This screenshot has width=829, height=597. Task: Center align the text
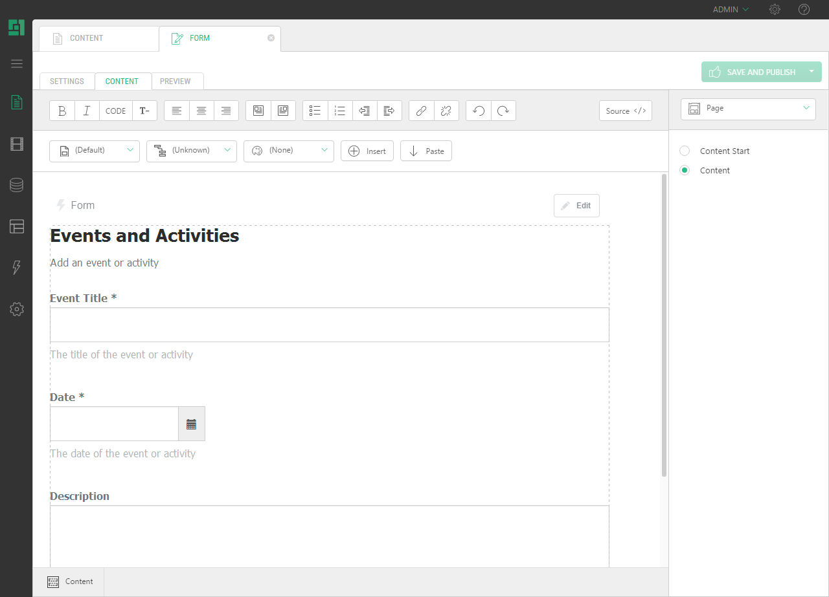201,111
